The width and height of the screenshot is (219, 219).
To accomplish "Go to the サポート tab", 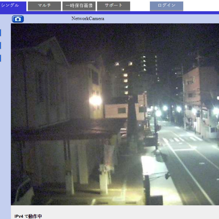I will click(x=113, y=6).
